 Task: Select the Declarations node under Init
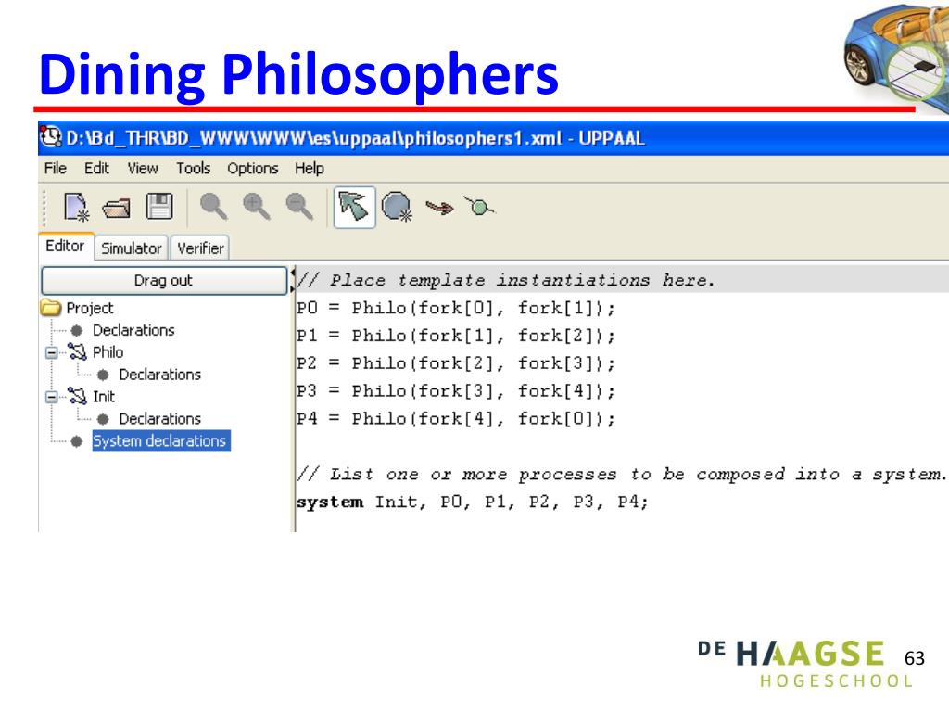(159, 418)
